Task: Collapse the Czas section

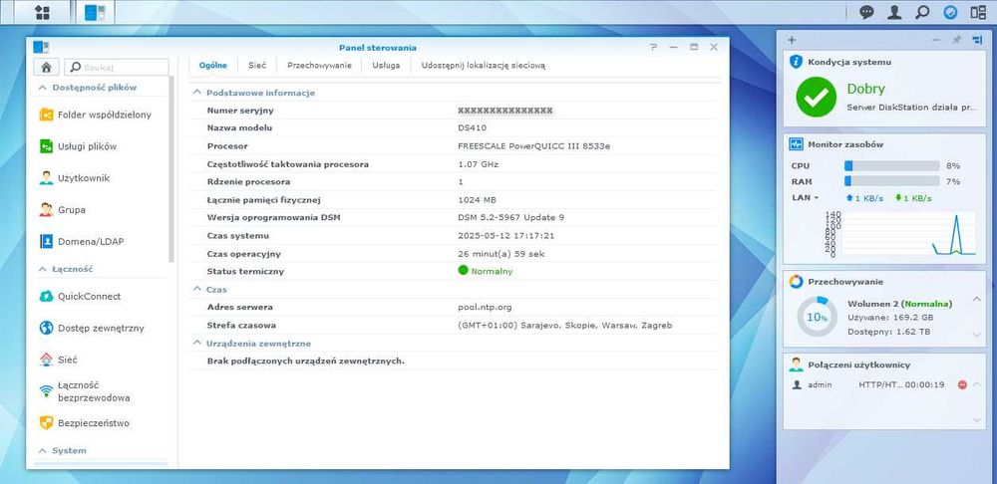Action: [197, 290]
